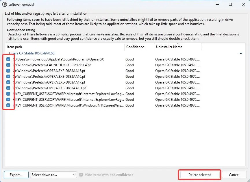Click Good confidence in Opera GX folder row

[129, 59]
